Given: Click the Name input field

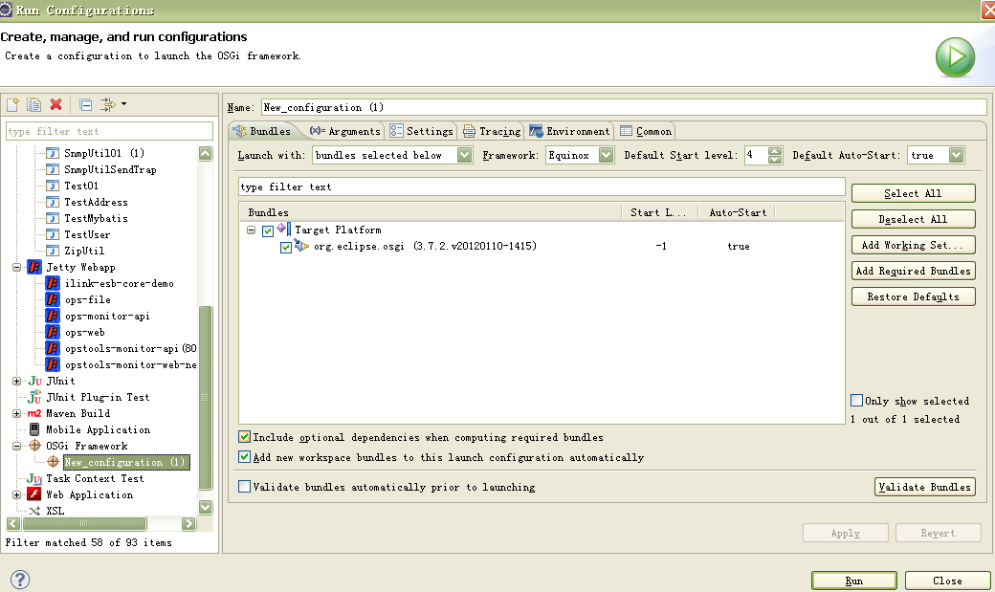Looking at the screenshot, I should 624,107.
